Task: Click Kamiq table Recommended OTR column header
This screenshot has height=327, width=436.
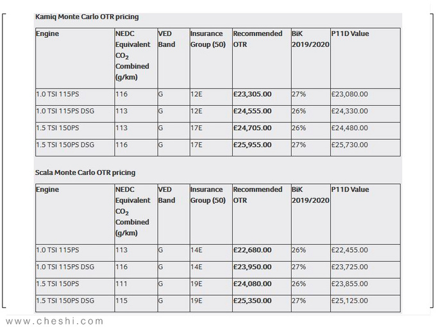Action: [x=258, y=39]
